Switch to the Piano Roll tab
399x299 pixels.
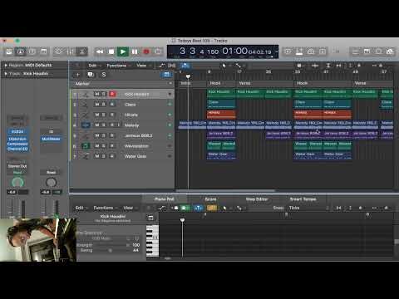pos(164,199)
